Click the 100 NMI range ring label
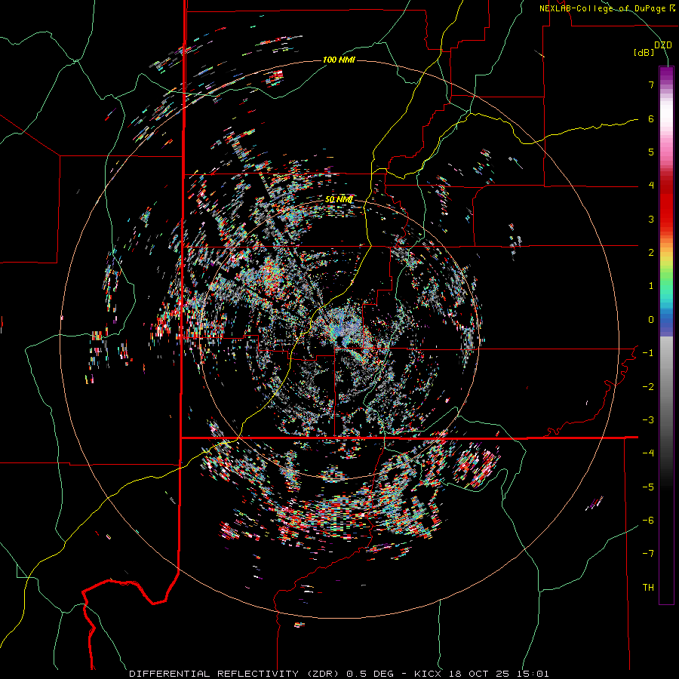Screen dimensions: 679x679 (339, 60)
